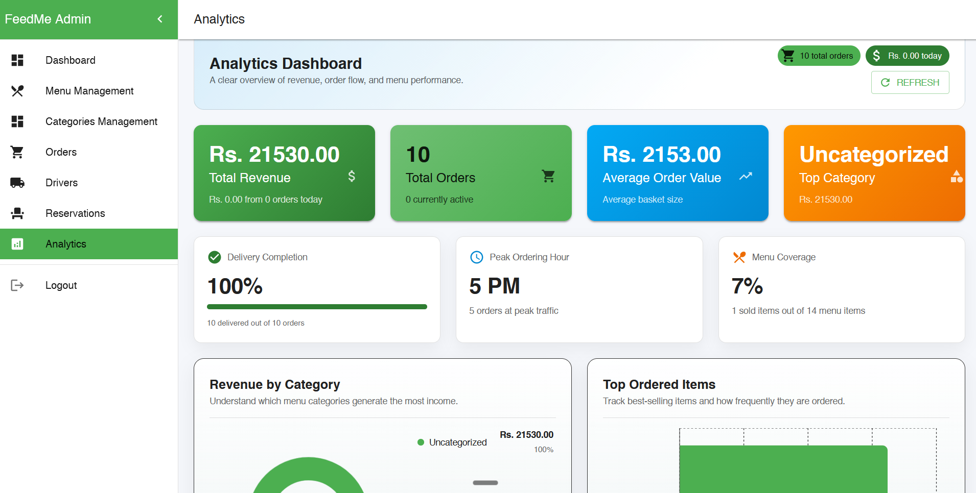Viewport: 976px width, 493px height.
Task: Collapse the FeedMe Admin sidebar chevron
Action: [x=160, y=19]
